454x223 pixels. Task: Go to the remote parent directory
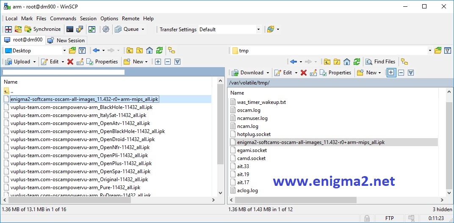(x=327, y=61)
